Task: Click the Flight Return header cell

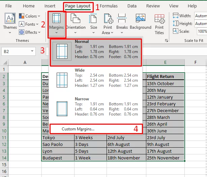Action: [165, 76]
